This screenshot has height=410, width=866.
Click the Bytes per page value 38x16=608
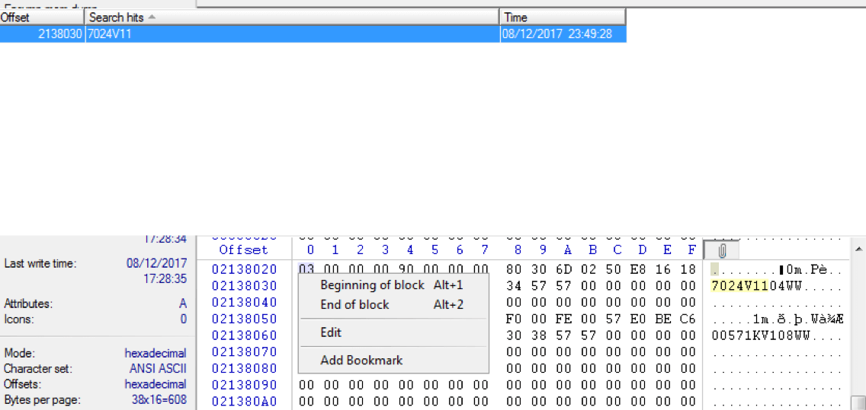point(159,399)
